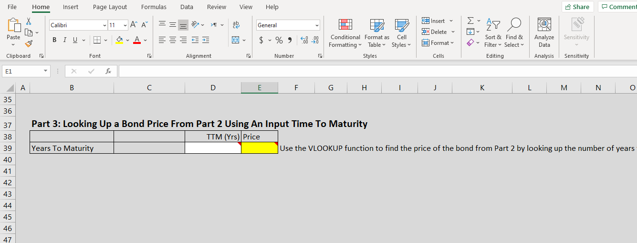The image size is (637, 243).
Task: Click the Cut scissors icon
Action: 29,21
